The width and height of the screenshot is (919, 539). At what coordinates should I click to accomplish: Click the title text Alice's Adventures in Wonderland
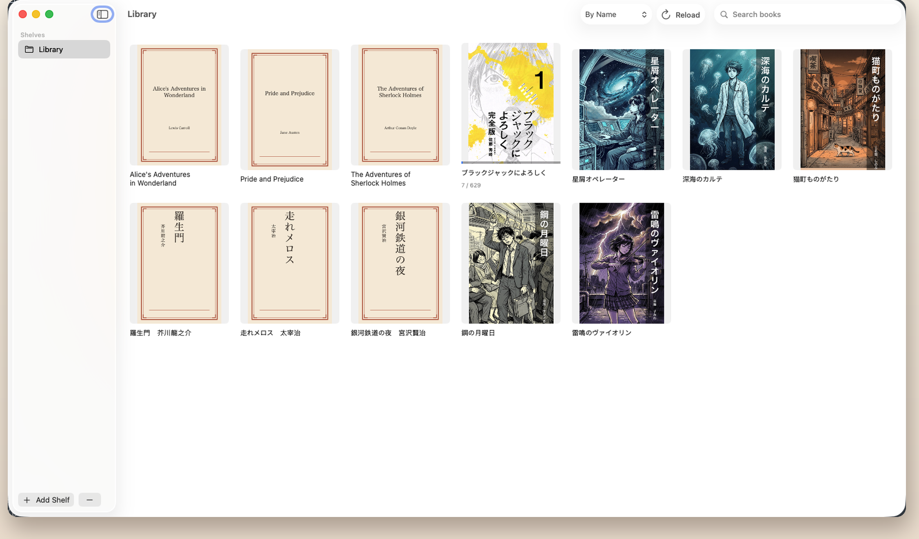(x=160, y=179)
